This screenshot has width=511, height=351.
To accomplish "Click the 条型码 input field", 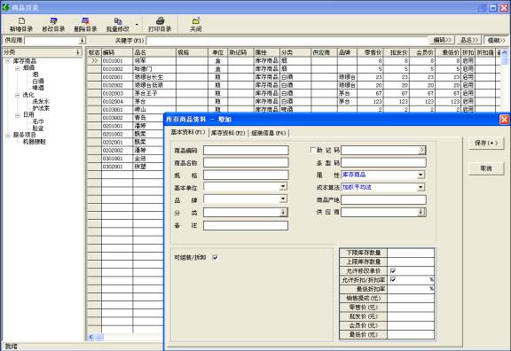I will (x=383, y=163).
